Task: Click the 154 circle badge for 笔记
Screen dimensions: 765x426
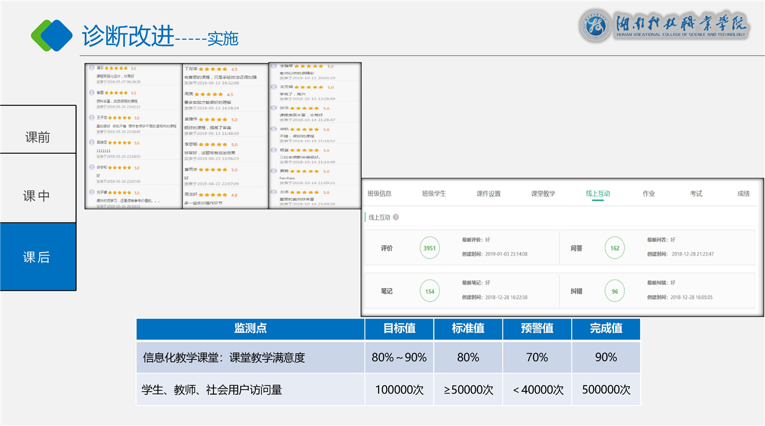Action: pos(429,291)
